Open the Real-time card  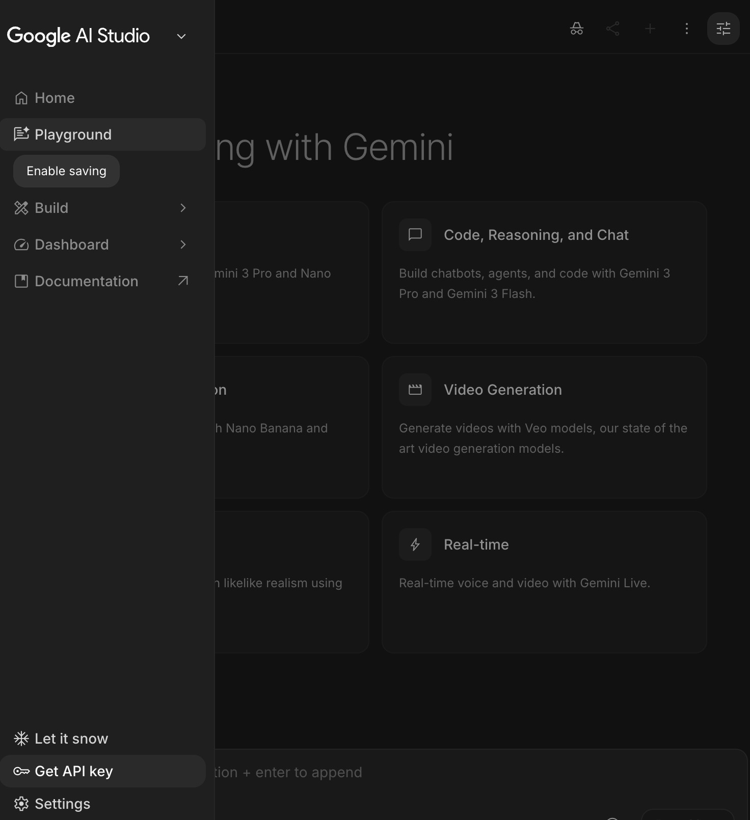[x=544, y=582]
